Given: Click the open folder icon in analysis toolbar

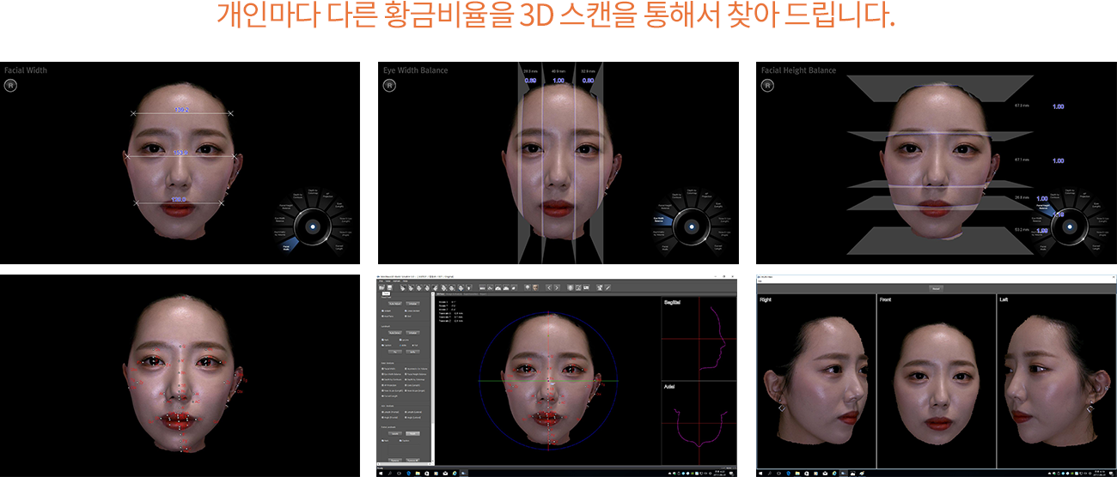Looking at the screenshot, I should click(381, 287).
